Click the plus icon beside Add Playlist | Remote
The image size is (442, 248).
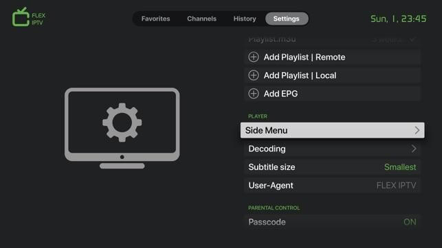point(254,57)
